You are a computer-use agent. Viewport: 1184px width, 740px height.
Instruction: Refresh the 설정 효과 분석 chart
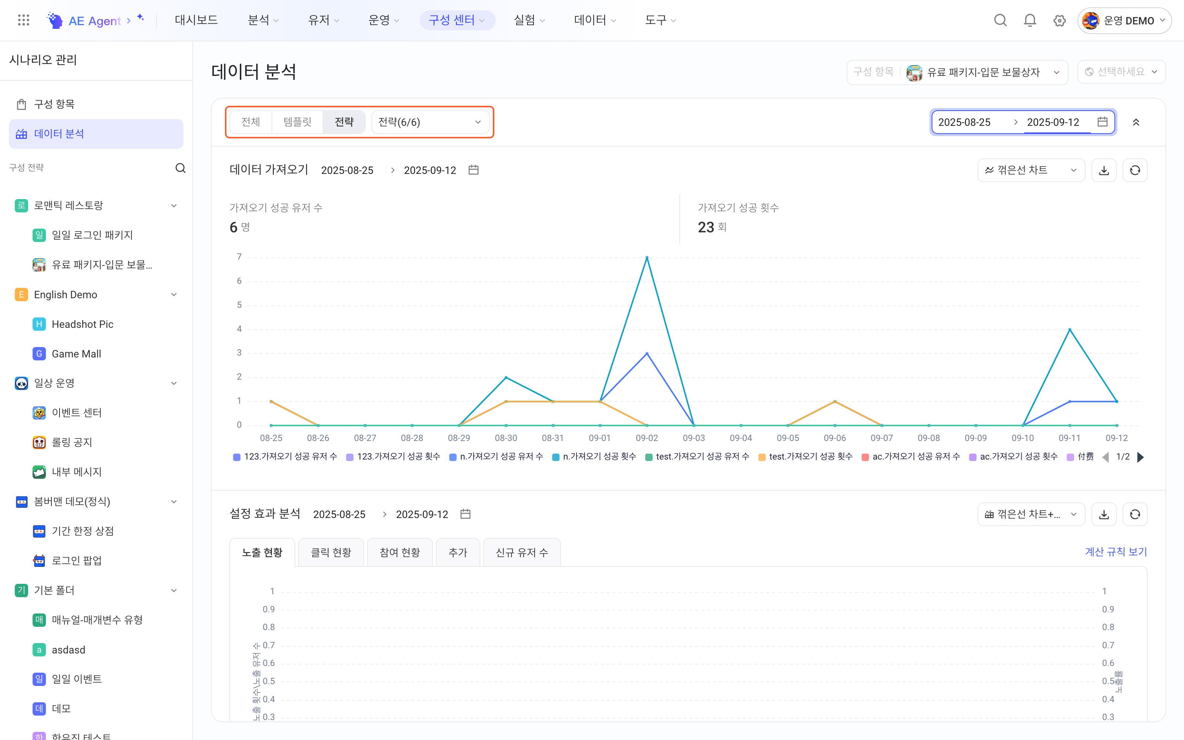pyautogui.click(x=1135, y=514)
